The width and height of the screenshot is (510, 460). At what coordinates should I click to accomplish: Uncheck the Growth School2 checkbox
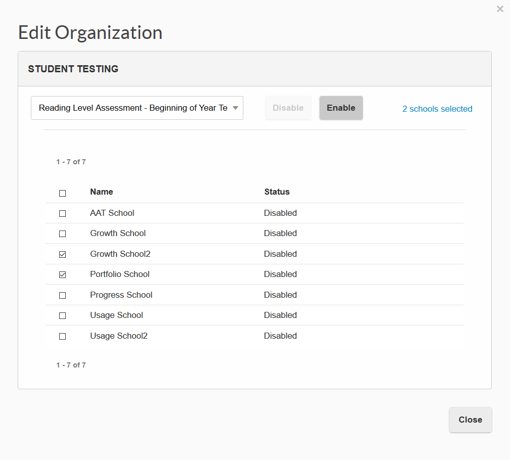pyautogui.click(x=62, y=254)
